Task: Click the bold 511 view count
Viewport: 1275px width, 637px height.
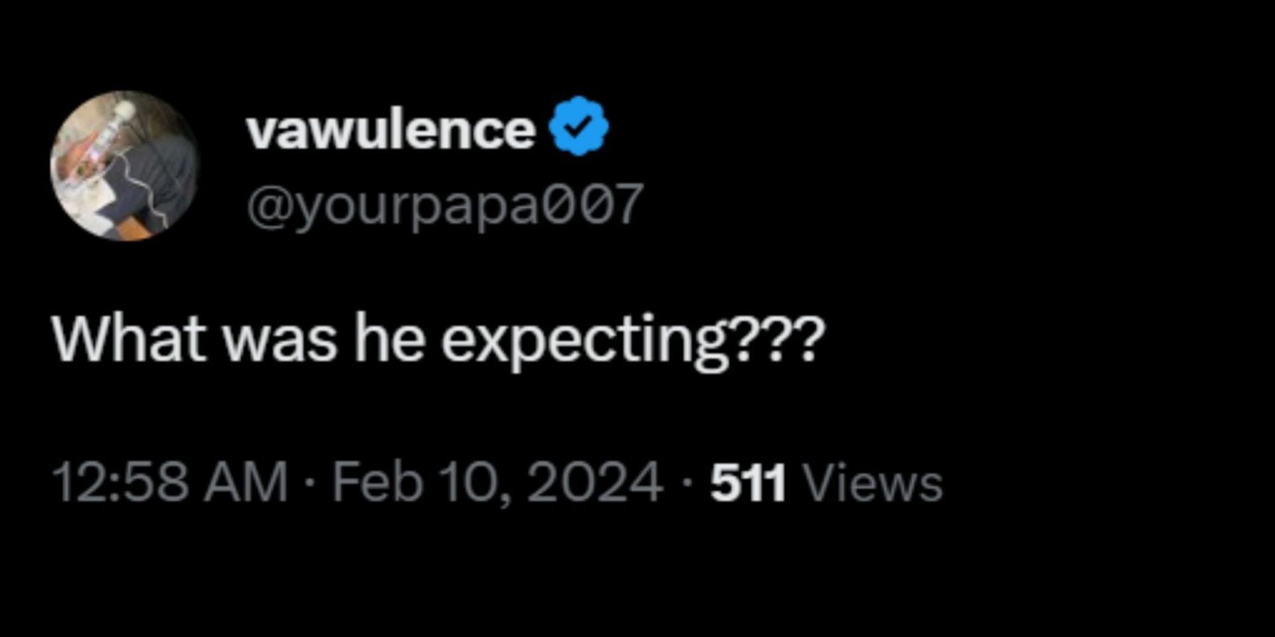Action: click(748, 482)
